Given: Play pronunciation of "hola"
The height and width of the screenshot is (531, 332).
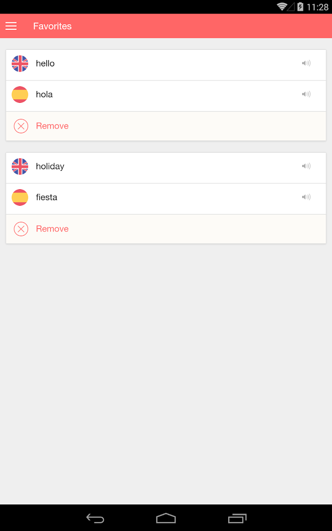Looking at the screenshot, I should coord(306,94).
